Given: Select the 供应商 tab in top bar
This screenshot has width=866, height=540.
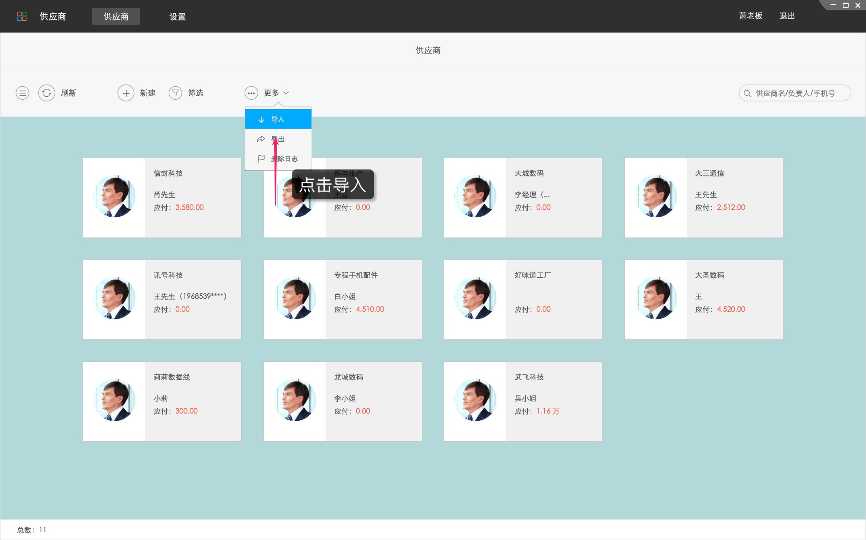Looking at the screenshot, I should pos(116,16).
